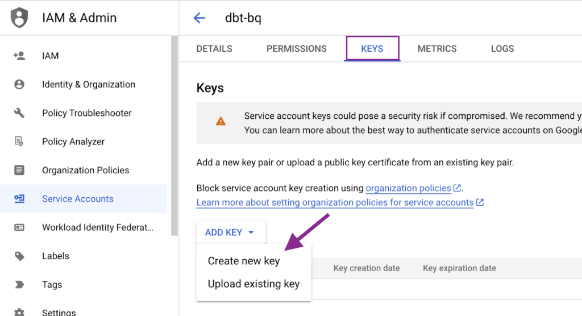Open the METRICS tab
Viewport: 582px width, 316px height.
click(437, 49)
